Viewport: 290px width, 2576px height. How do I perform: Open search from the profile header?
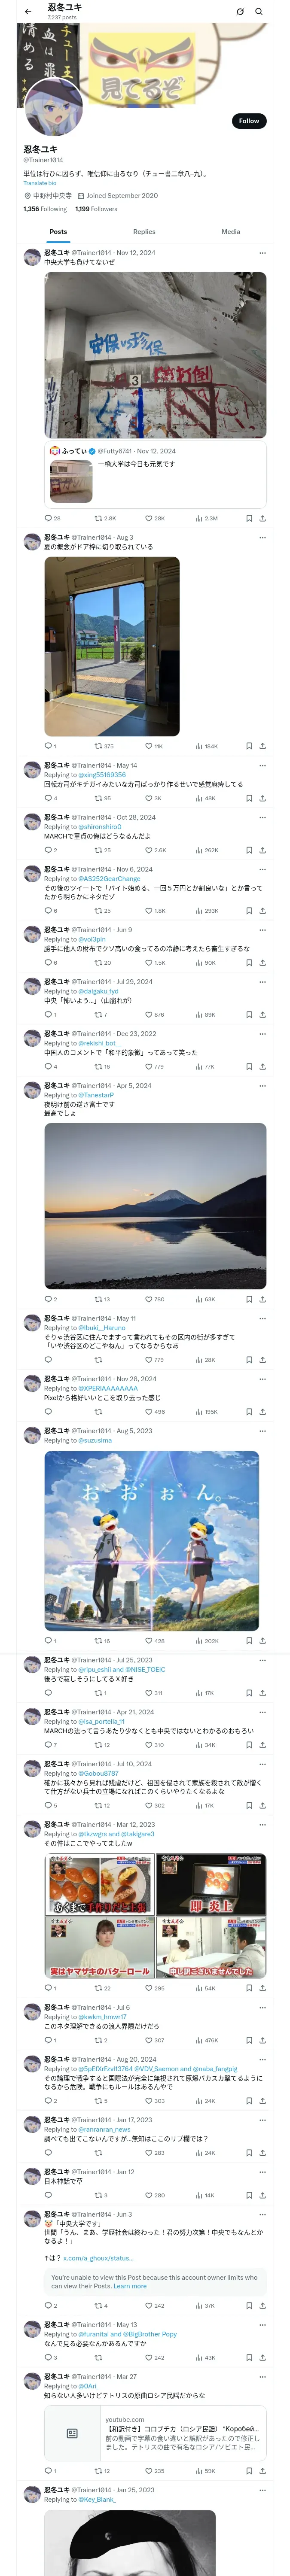click(259, 12)
